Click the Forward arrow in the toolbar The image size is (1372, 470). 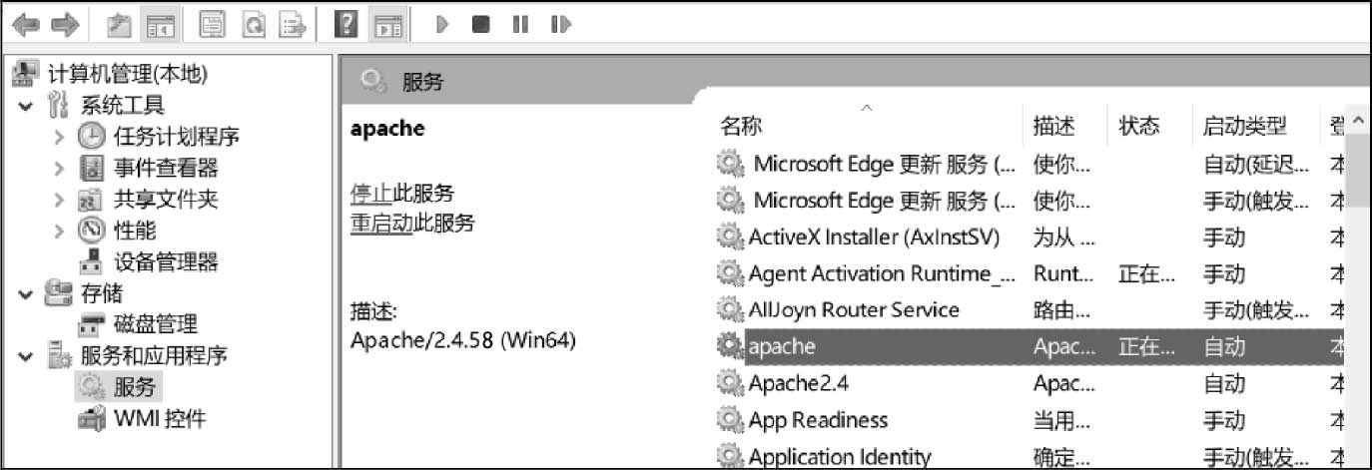65,25
